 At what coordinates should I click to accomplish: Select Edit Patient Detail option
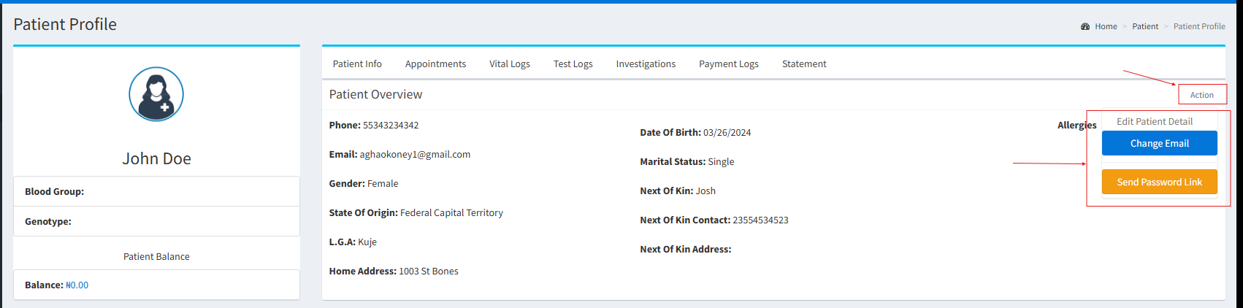click(1155, 122)
